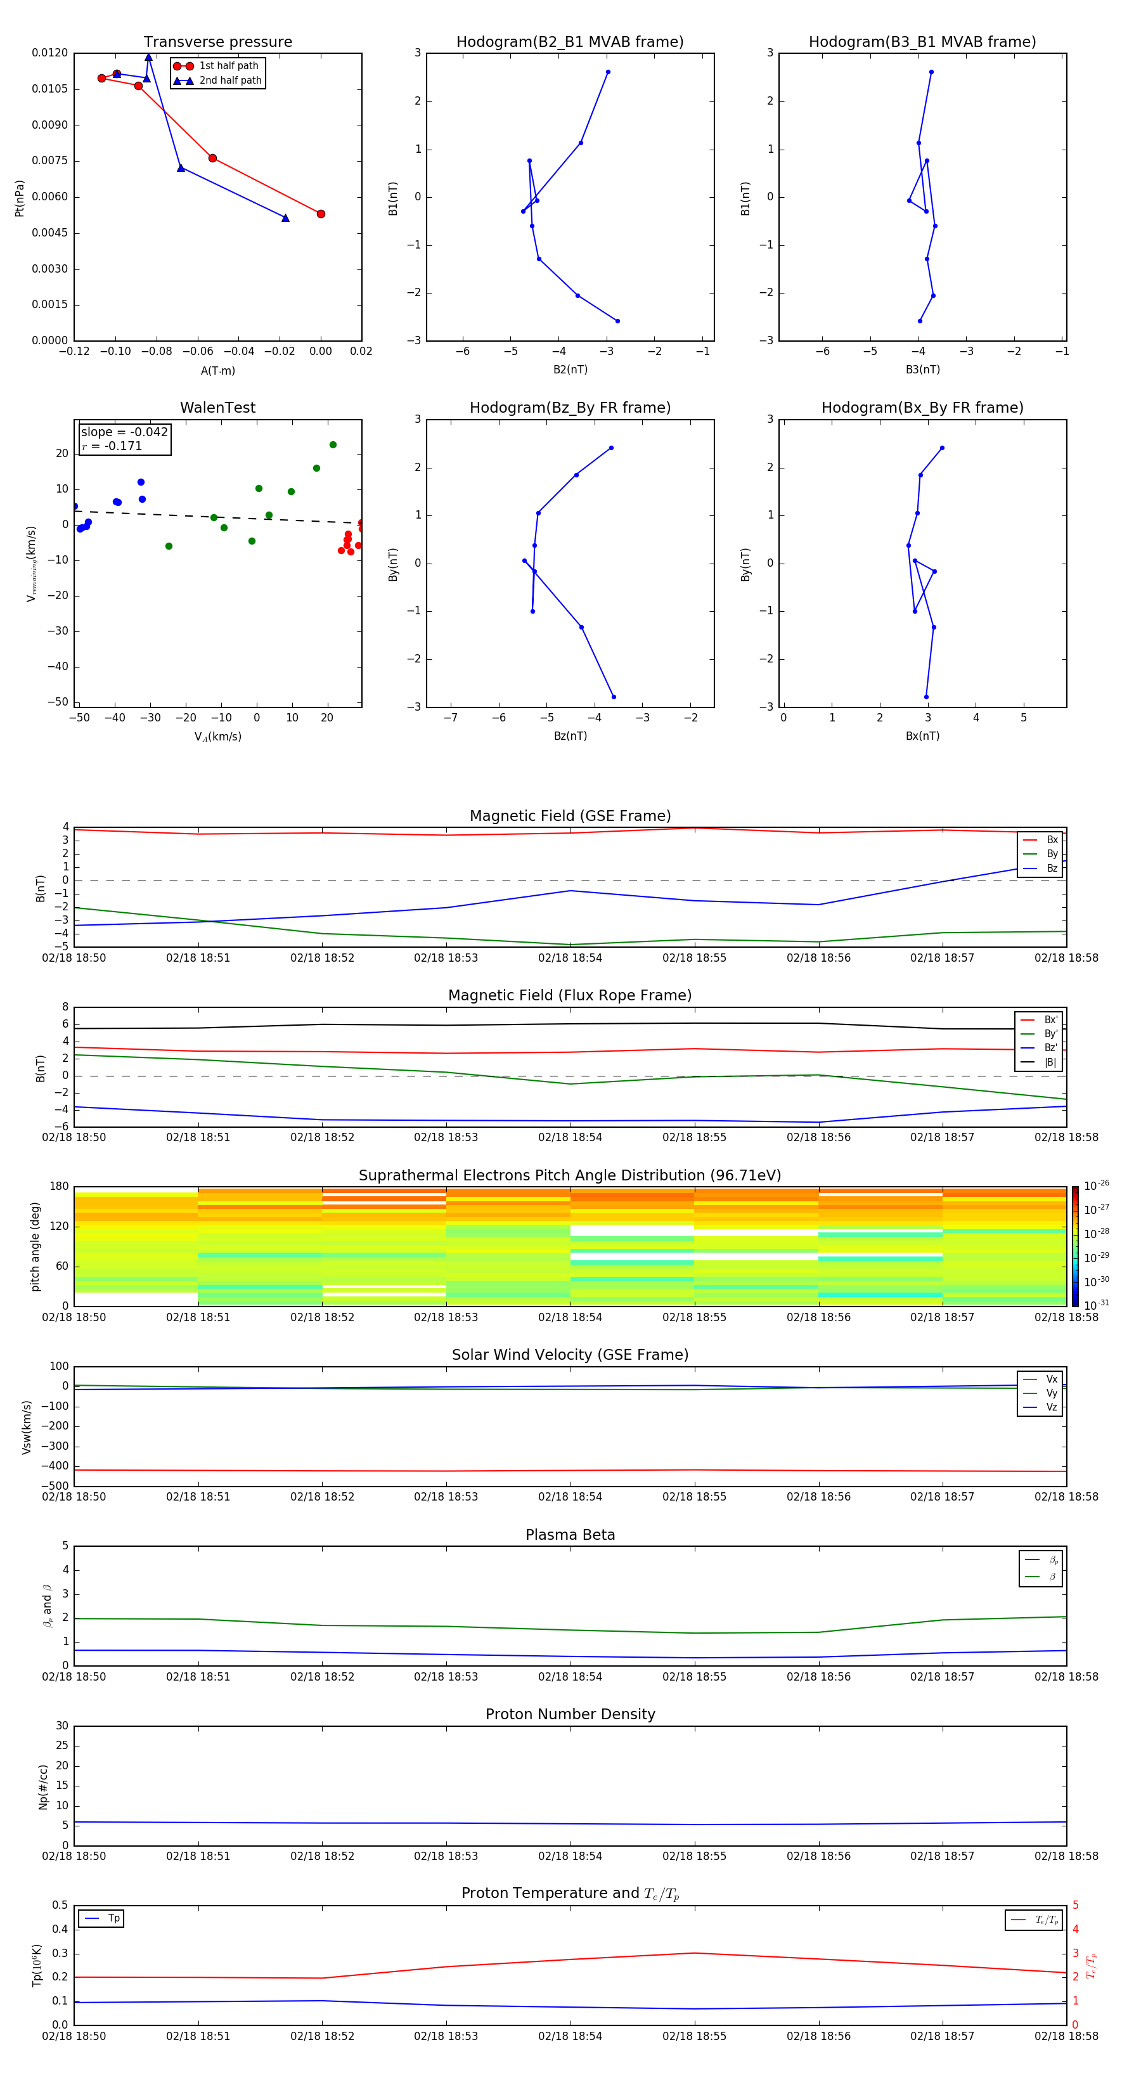1141x2092 pixels.
Task: Click the 'B3(nT)' x-axis label
Action: coord(922,370)
